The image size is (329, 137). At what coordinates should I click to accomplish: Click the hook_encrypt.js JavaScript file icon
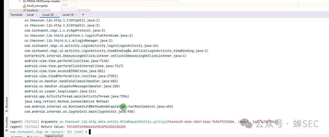[x=25, y=6]
